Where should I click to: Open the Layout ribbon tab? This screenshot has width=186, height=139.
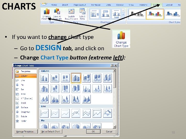pyautogui.click(x=169, y=5)
